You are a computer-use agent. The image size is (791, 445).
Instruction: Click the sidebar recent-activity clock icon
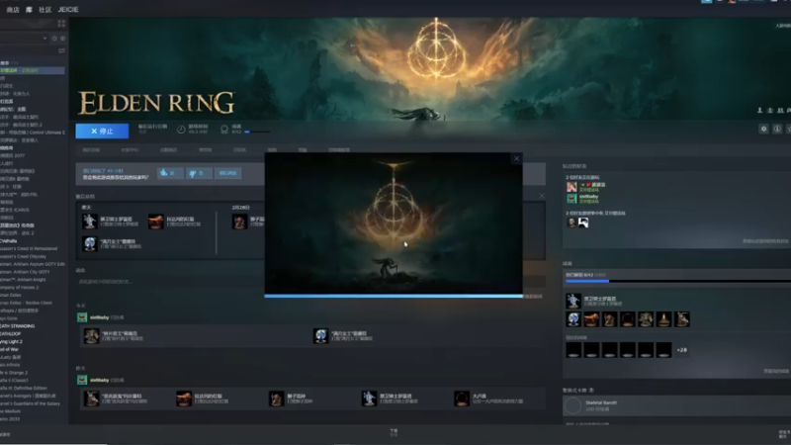[x=54, y=39]
